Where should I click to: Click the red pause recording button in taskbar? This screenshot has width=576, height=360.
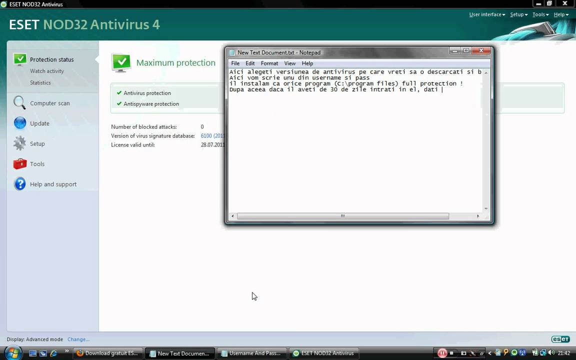coord(442,353)
